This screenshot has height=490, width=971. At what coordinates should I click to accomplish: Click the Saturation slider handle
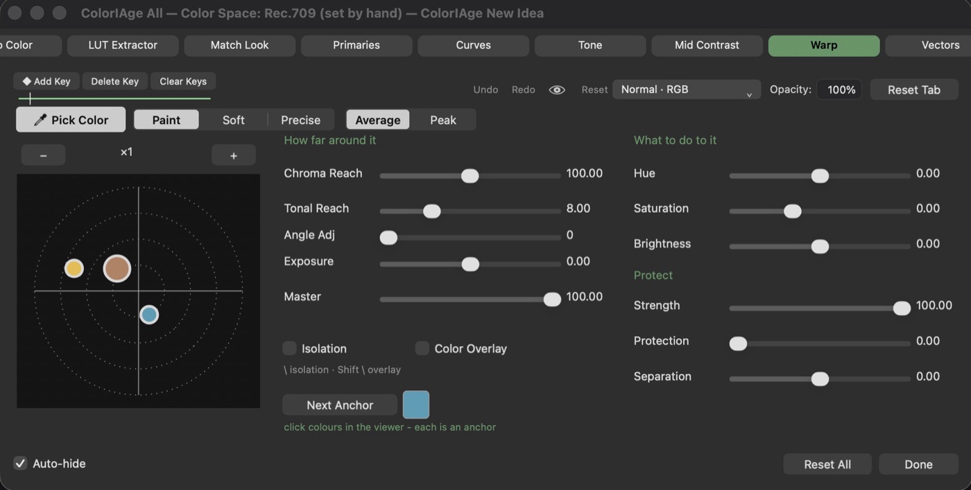coord(792,211)
